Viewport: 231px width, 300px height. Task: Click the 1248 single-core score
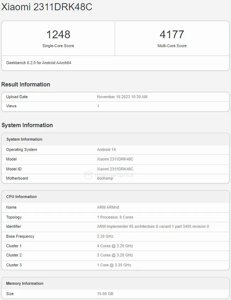point(58,35)
